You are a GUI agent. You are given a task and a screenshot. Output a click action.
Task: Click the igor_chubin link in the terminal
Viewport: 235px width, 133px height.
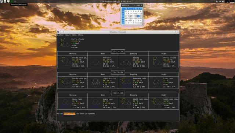tap(69, 114)
